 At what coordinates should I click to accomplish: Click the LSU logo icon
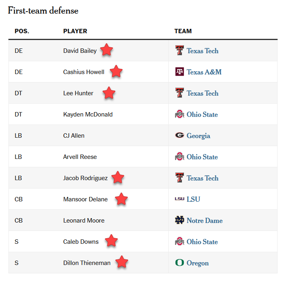(179, 199)
